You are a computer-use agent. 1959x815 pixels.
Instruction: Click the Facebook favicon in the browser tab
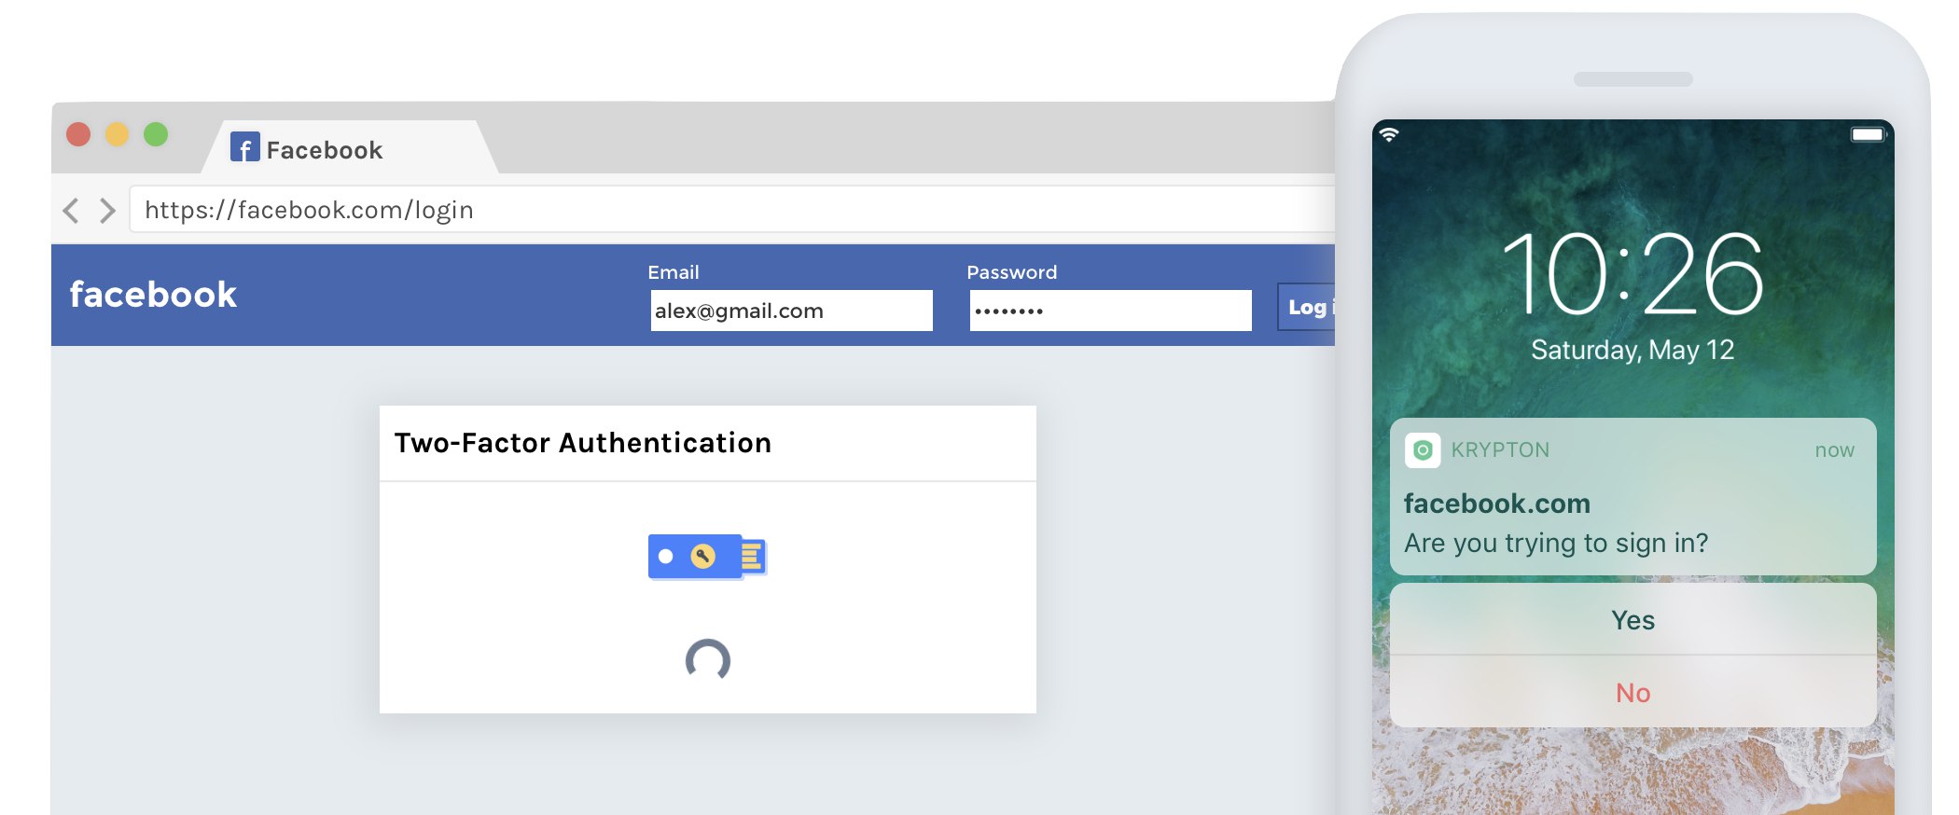point(244,147)
